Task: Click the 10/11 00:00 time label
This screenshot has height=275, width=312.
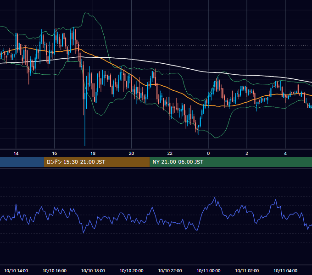Action: [208, 270]
